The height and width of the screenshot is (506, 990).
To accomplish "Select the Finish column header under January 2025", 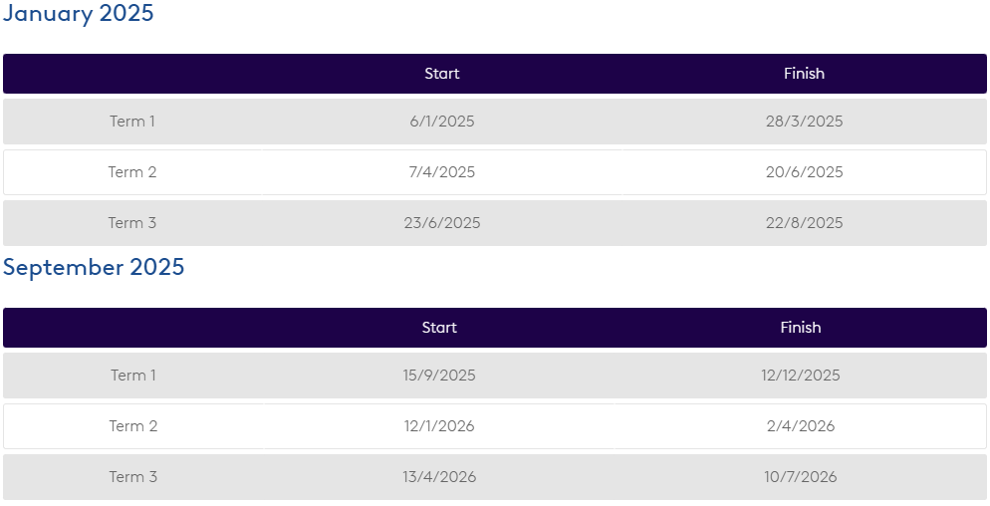I will [x=804, y=74].
